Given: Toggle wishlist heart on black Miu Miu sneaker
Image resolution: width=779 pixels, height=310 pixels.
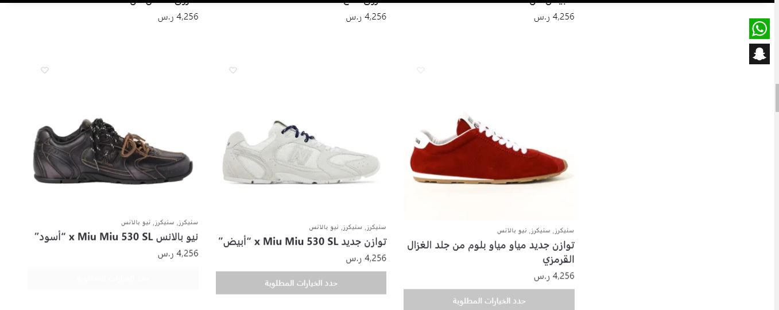Looking at the screenshot, I should pos(45,70).
